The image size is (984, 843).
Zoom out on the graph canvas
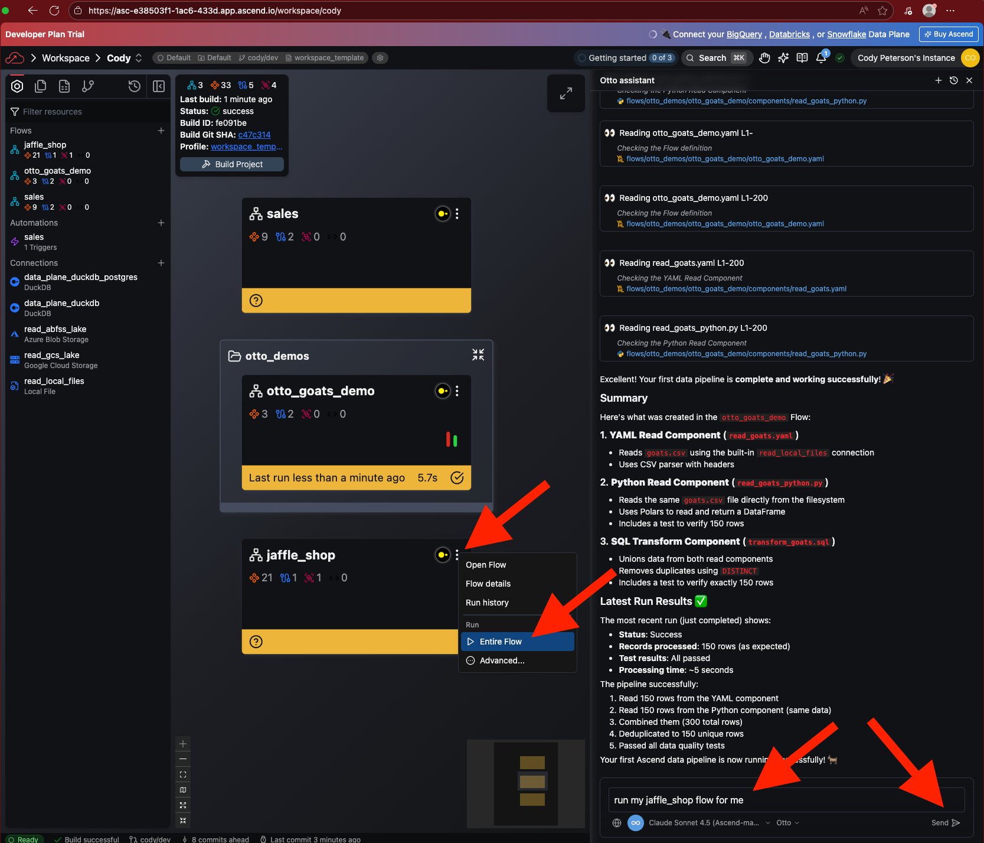click(x=183, y=759)
